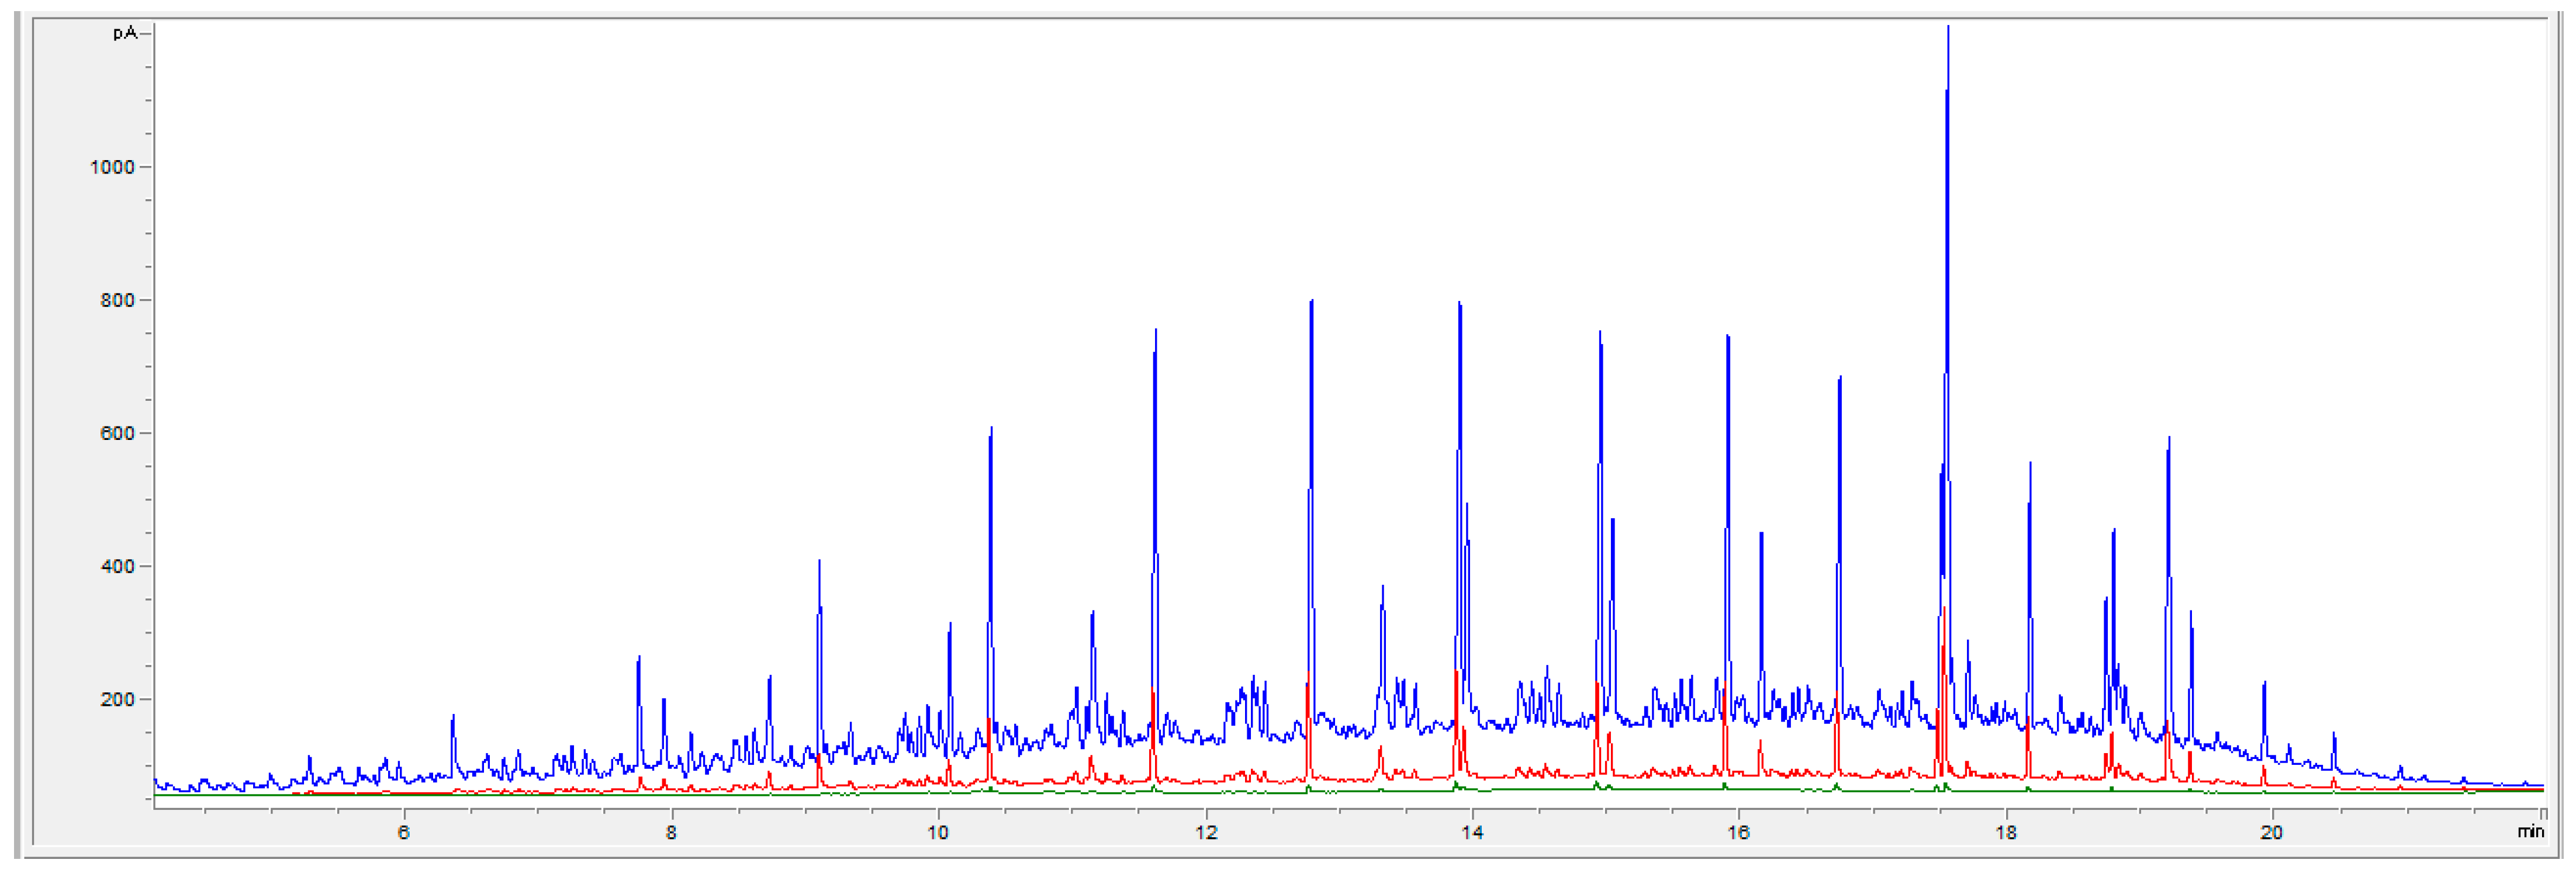The height and width of the screenshot is (870, 2576).
Task: Click the small blue peak at 6.35 min
Action: click(x=453, y=717)
